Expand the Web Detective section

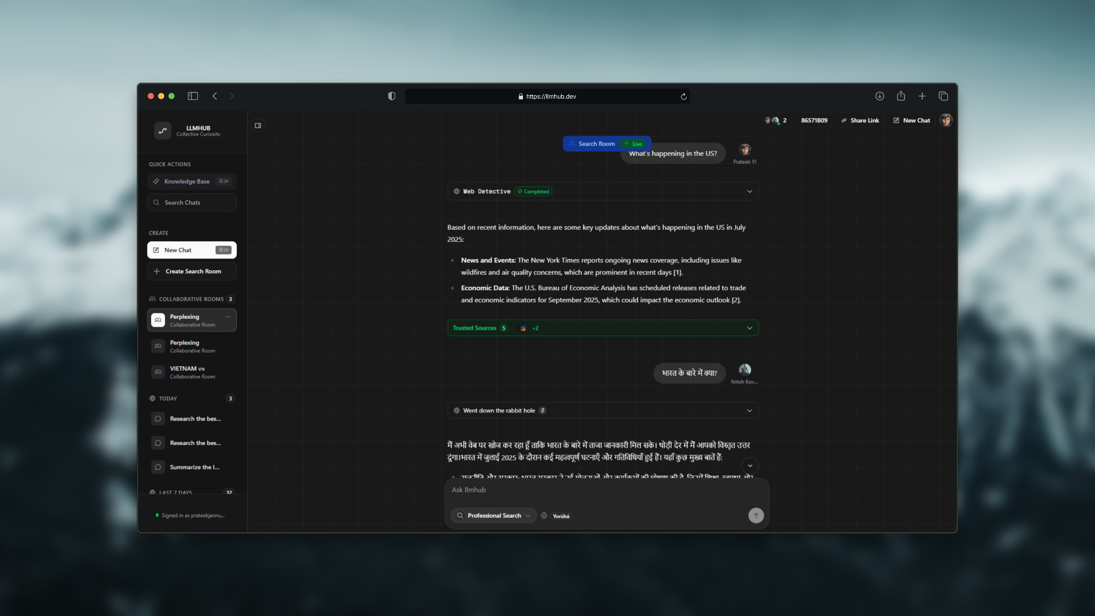(749, 192)
